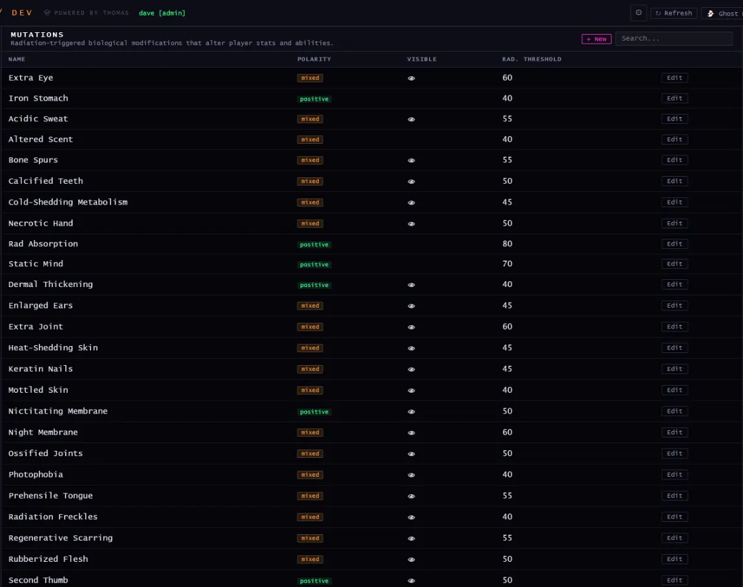This screenshot has width=743, height=587.
Task: Select the Dermal Thickening name cell
Action: [x=50, y=284]
